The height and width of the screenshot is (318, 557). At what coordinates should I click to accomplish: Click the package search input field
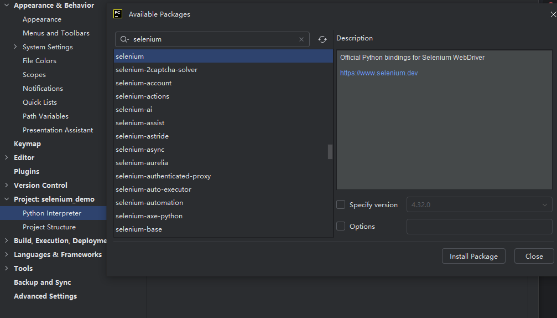[212, 39]
